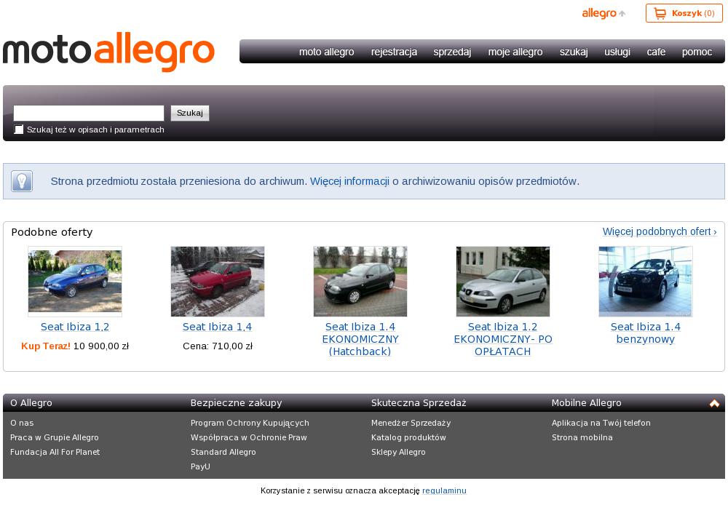Open Seat Ibiza 1.4 EKONOMICZNY (Hatchback) link
The width and height of the screenshot is (728, 505).
360,339
